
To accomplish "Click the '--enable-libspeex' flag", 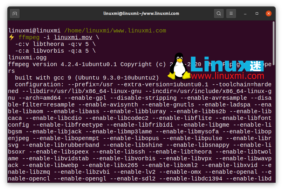I will tap(59, 152).
